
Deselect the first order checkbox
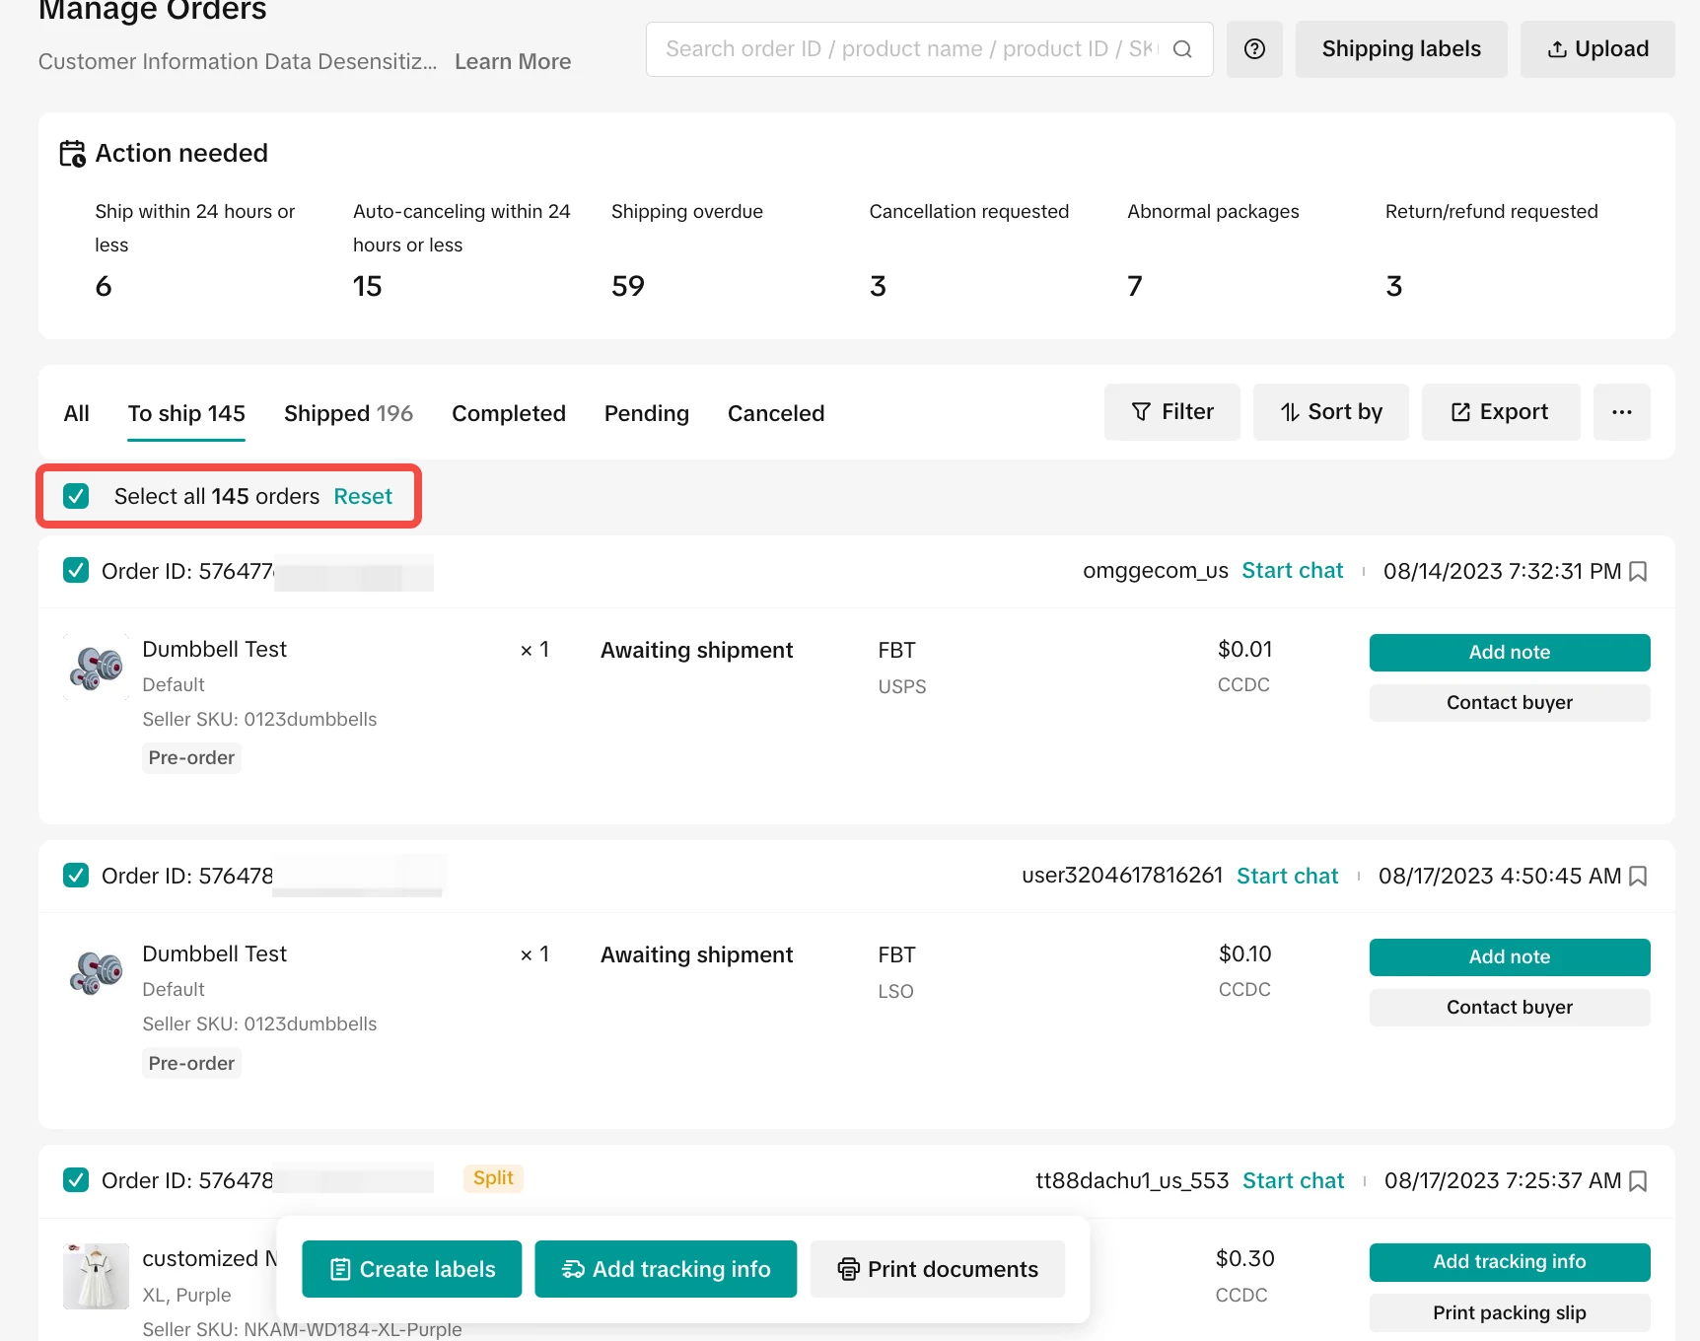pyautogui.click(x=76, y=571)
